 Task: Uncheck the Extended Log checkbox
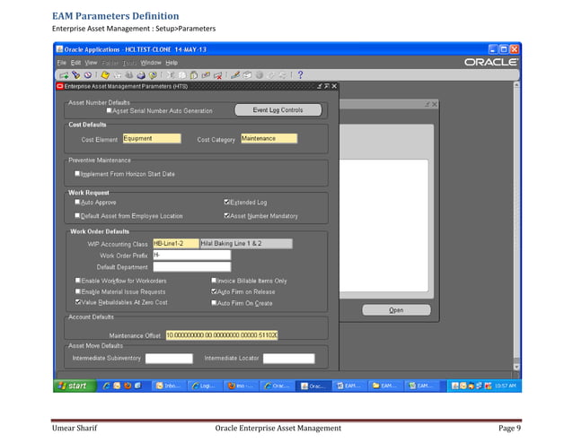pyautogui.click(x=226, y=203)
